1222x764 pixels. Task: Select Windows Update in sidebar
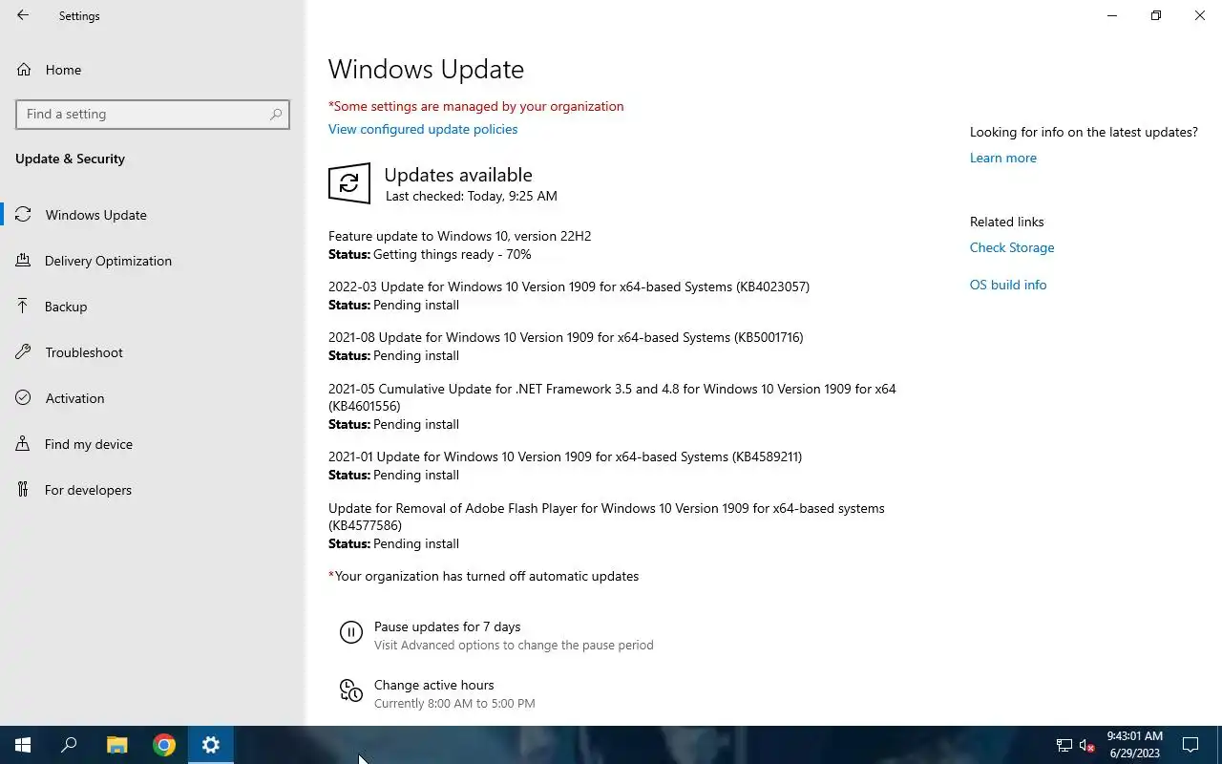click(x=153, y=215)
